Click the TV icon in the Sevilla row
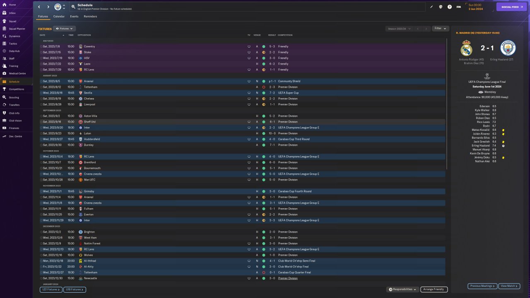Viewport: 530px width, 298px height. (x=249, y=93)
